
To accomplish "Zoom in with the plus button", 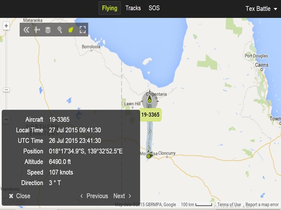I will pyautogui.click(x=6, y=26).
